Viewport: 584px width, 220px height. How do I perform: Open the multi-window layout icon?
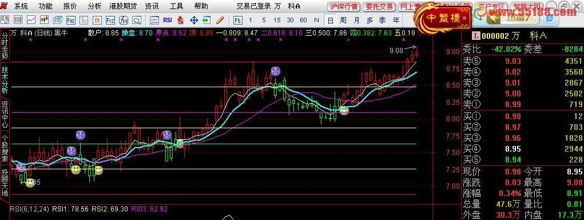[x=58, y=20]
